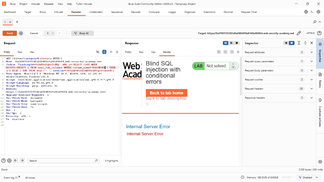
Task: Open side panel settings gear at bottom
Action: (320, 162)
